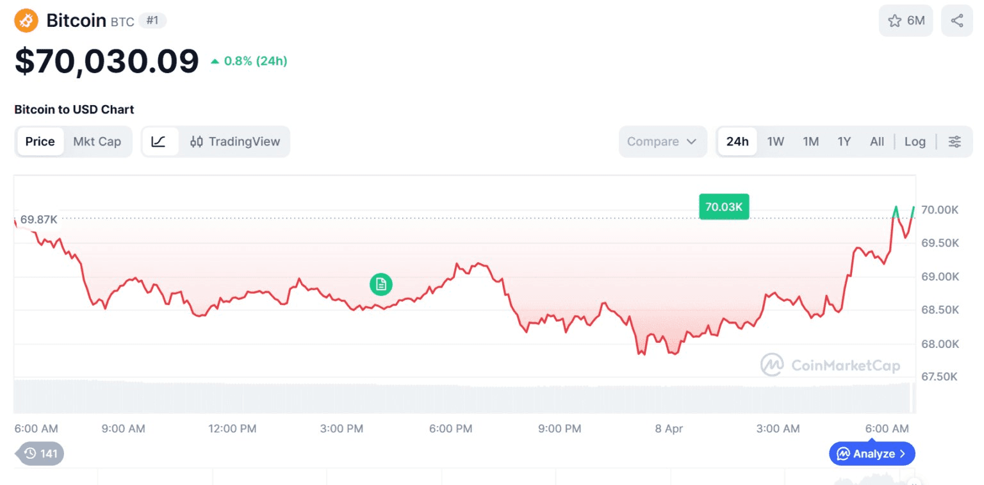This screenshot has width=984, height=485.
Task: Click the 70.03K current price label
Action: coord(723,207)
